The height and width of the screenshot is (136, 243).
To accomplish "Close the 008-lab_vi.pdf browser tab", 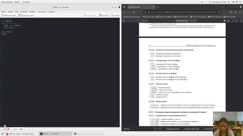I will tap(153, 7).
